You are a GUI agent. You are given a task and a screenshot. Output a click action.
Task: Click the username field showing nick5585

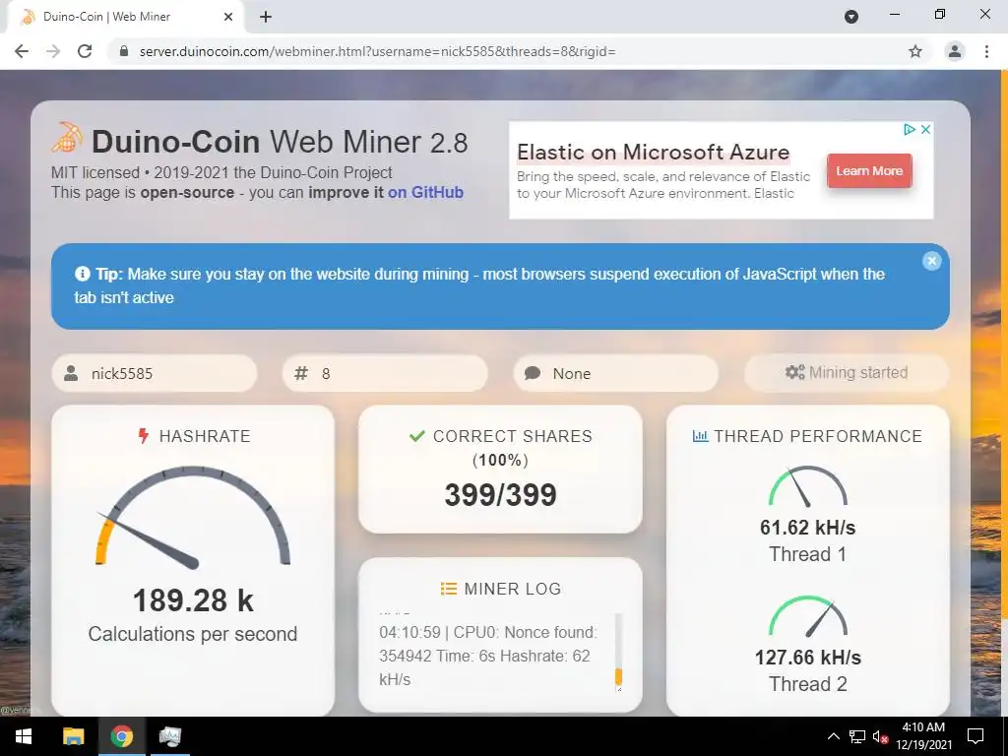click(155, 373)
